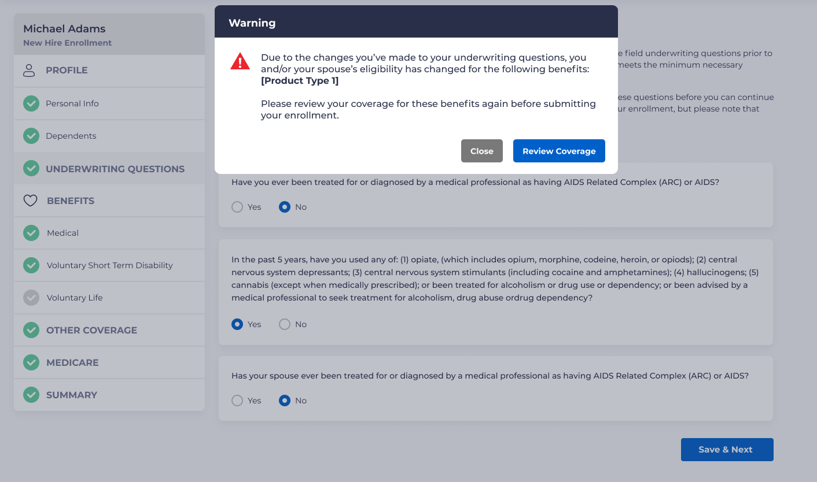Click the Benefits heart icon

click(x=30, y=201)
